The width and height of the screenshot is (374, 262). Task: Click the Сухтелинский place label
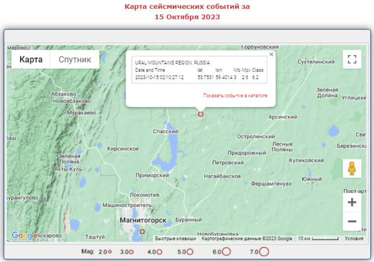316,61
